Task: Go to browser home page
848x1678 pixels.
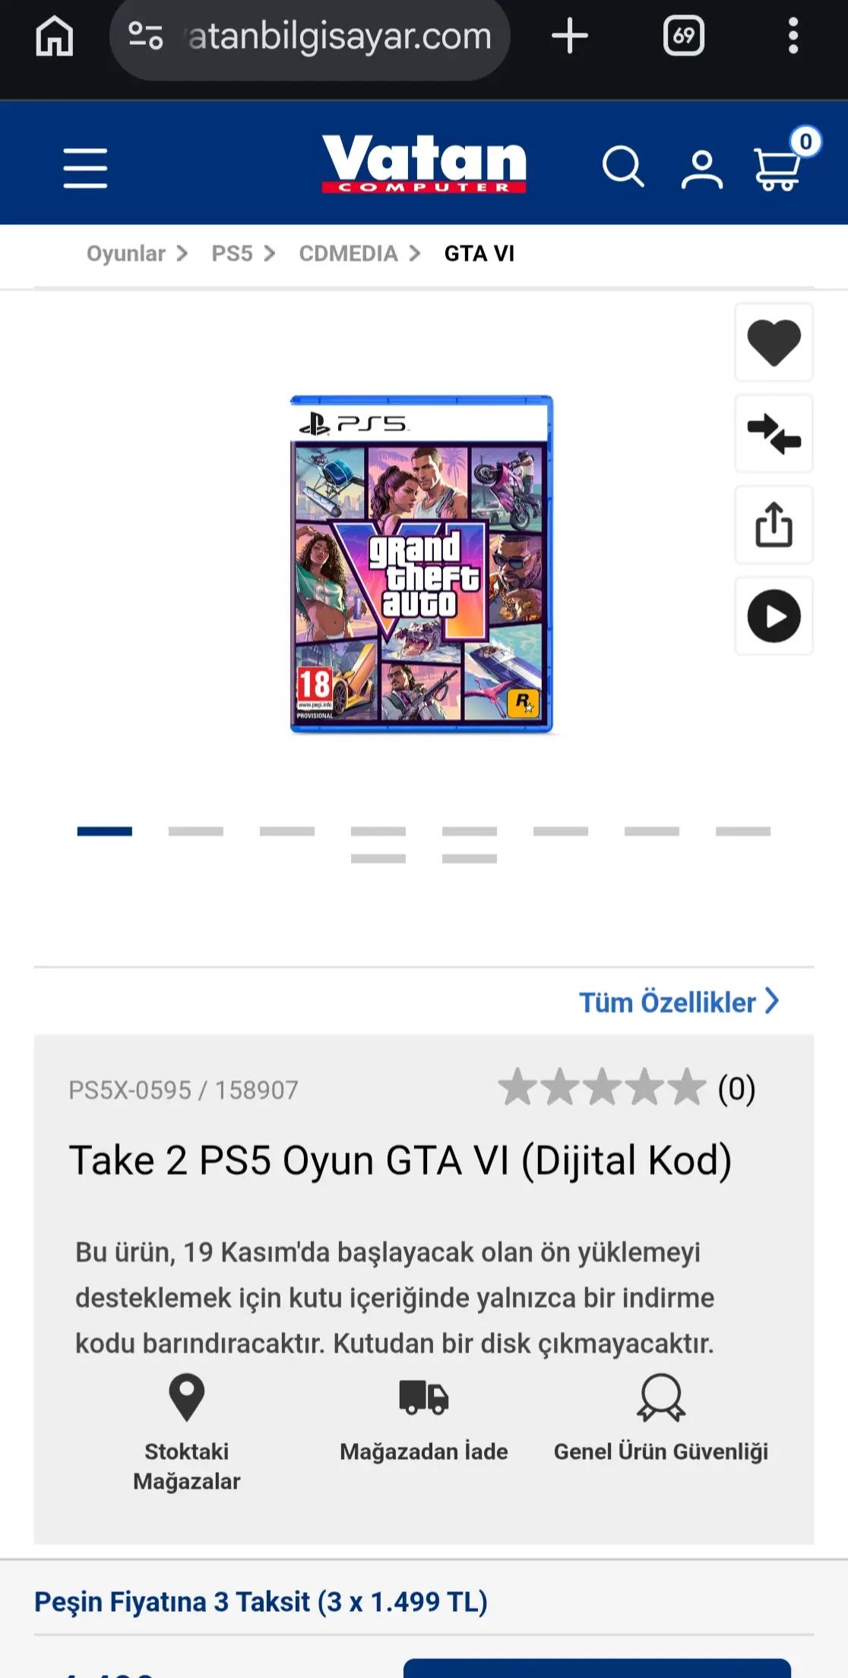Action: [55, 36]
